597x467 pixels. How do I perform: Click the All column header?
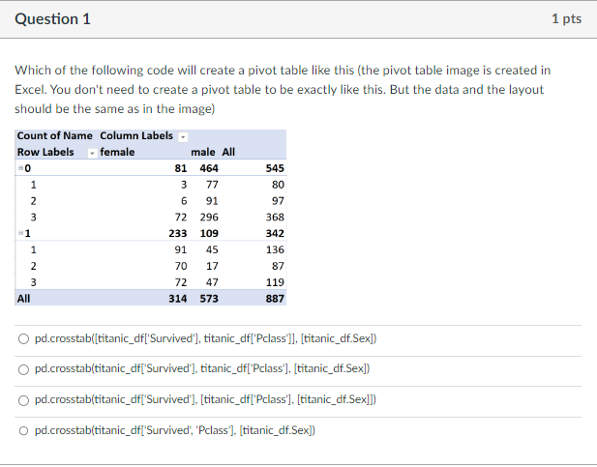(x=228, y=152)
